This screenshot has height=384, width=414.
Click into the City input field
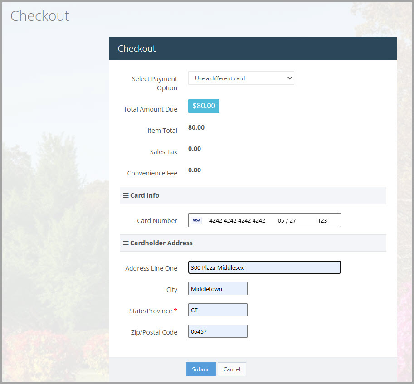(x=218, y=289)
